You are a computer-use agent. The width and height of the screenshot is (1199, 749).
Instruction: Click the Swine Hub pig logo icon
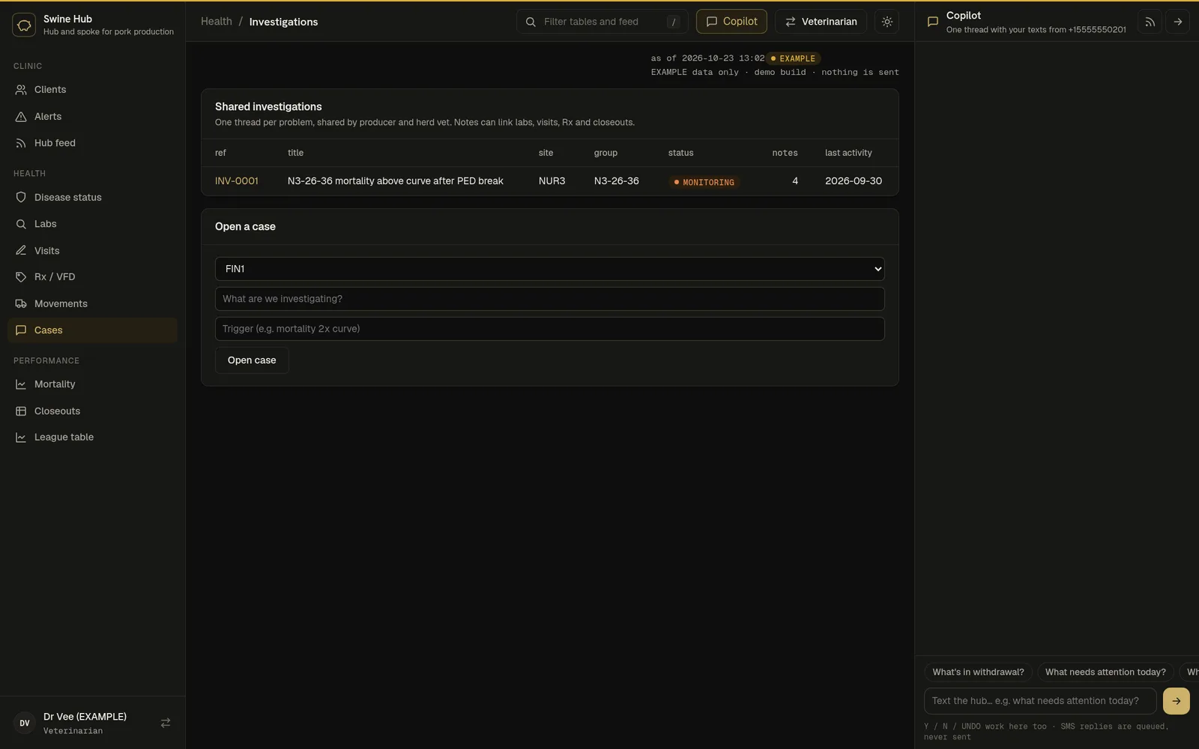pos(24,25)
